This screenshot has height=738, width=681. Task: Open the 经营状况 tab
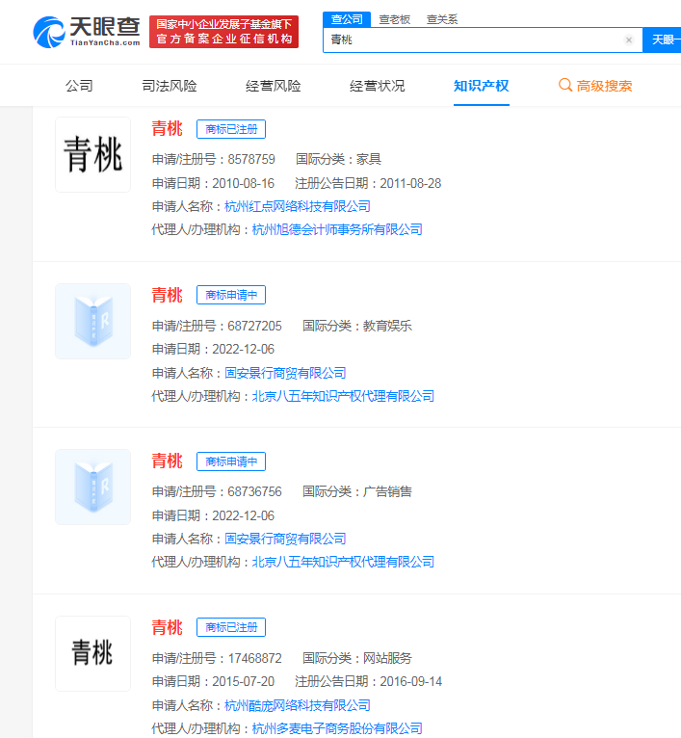point(378,86)
